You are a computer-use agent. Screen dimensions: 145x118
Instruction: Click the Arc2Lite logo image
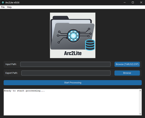coord(73,35)
